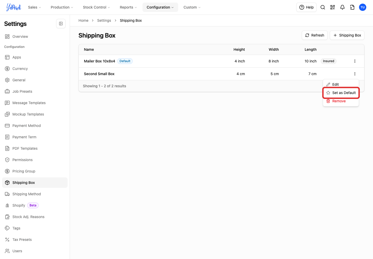Open the QR code scanner icon
The height and width of the screenshot is (259, 373).
click(x=333, y=7)
